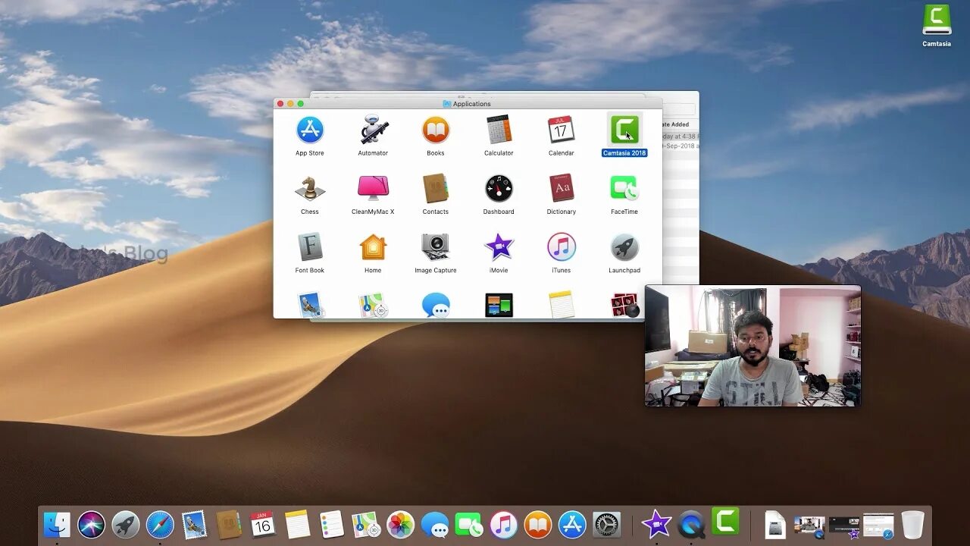
Task: Open QuickTime Player in the Dock
Action: pyautogui.click(x=691, y=525)
